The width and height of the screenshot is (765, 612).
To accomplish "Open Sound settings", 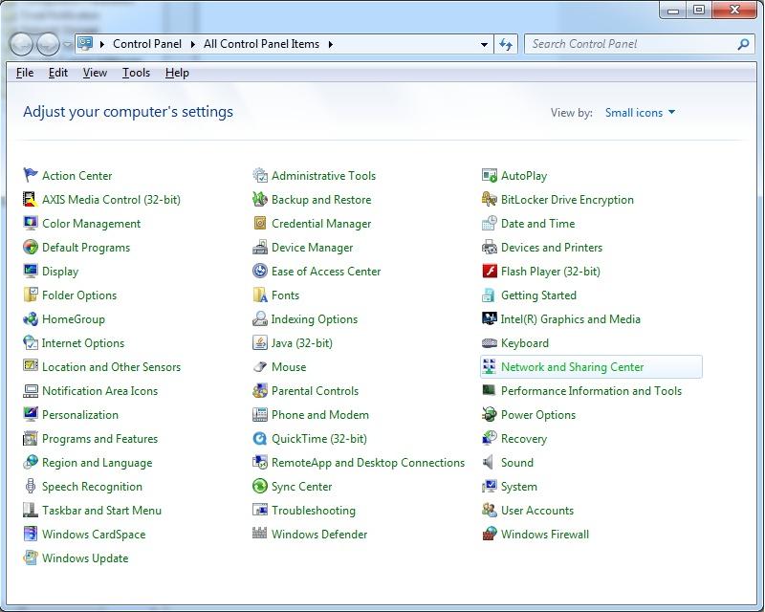I will [x=516, y=462].
